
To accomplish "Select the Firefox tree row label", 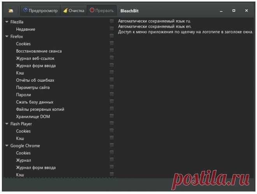I will pos(17,37).
